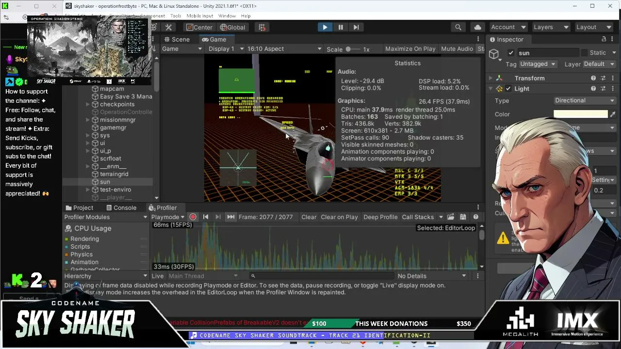The width and height of the screenshot is (621, 349).
Task: Open Light more options menu
Action: click(x=613, y=89)
